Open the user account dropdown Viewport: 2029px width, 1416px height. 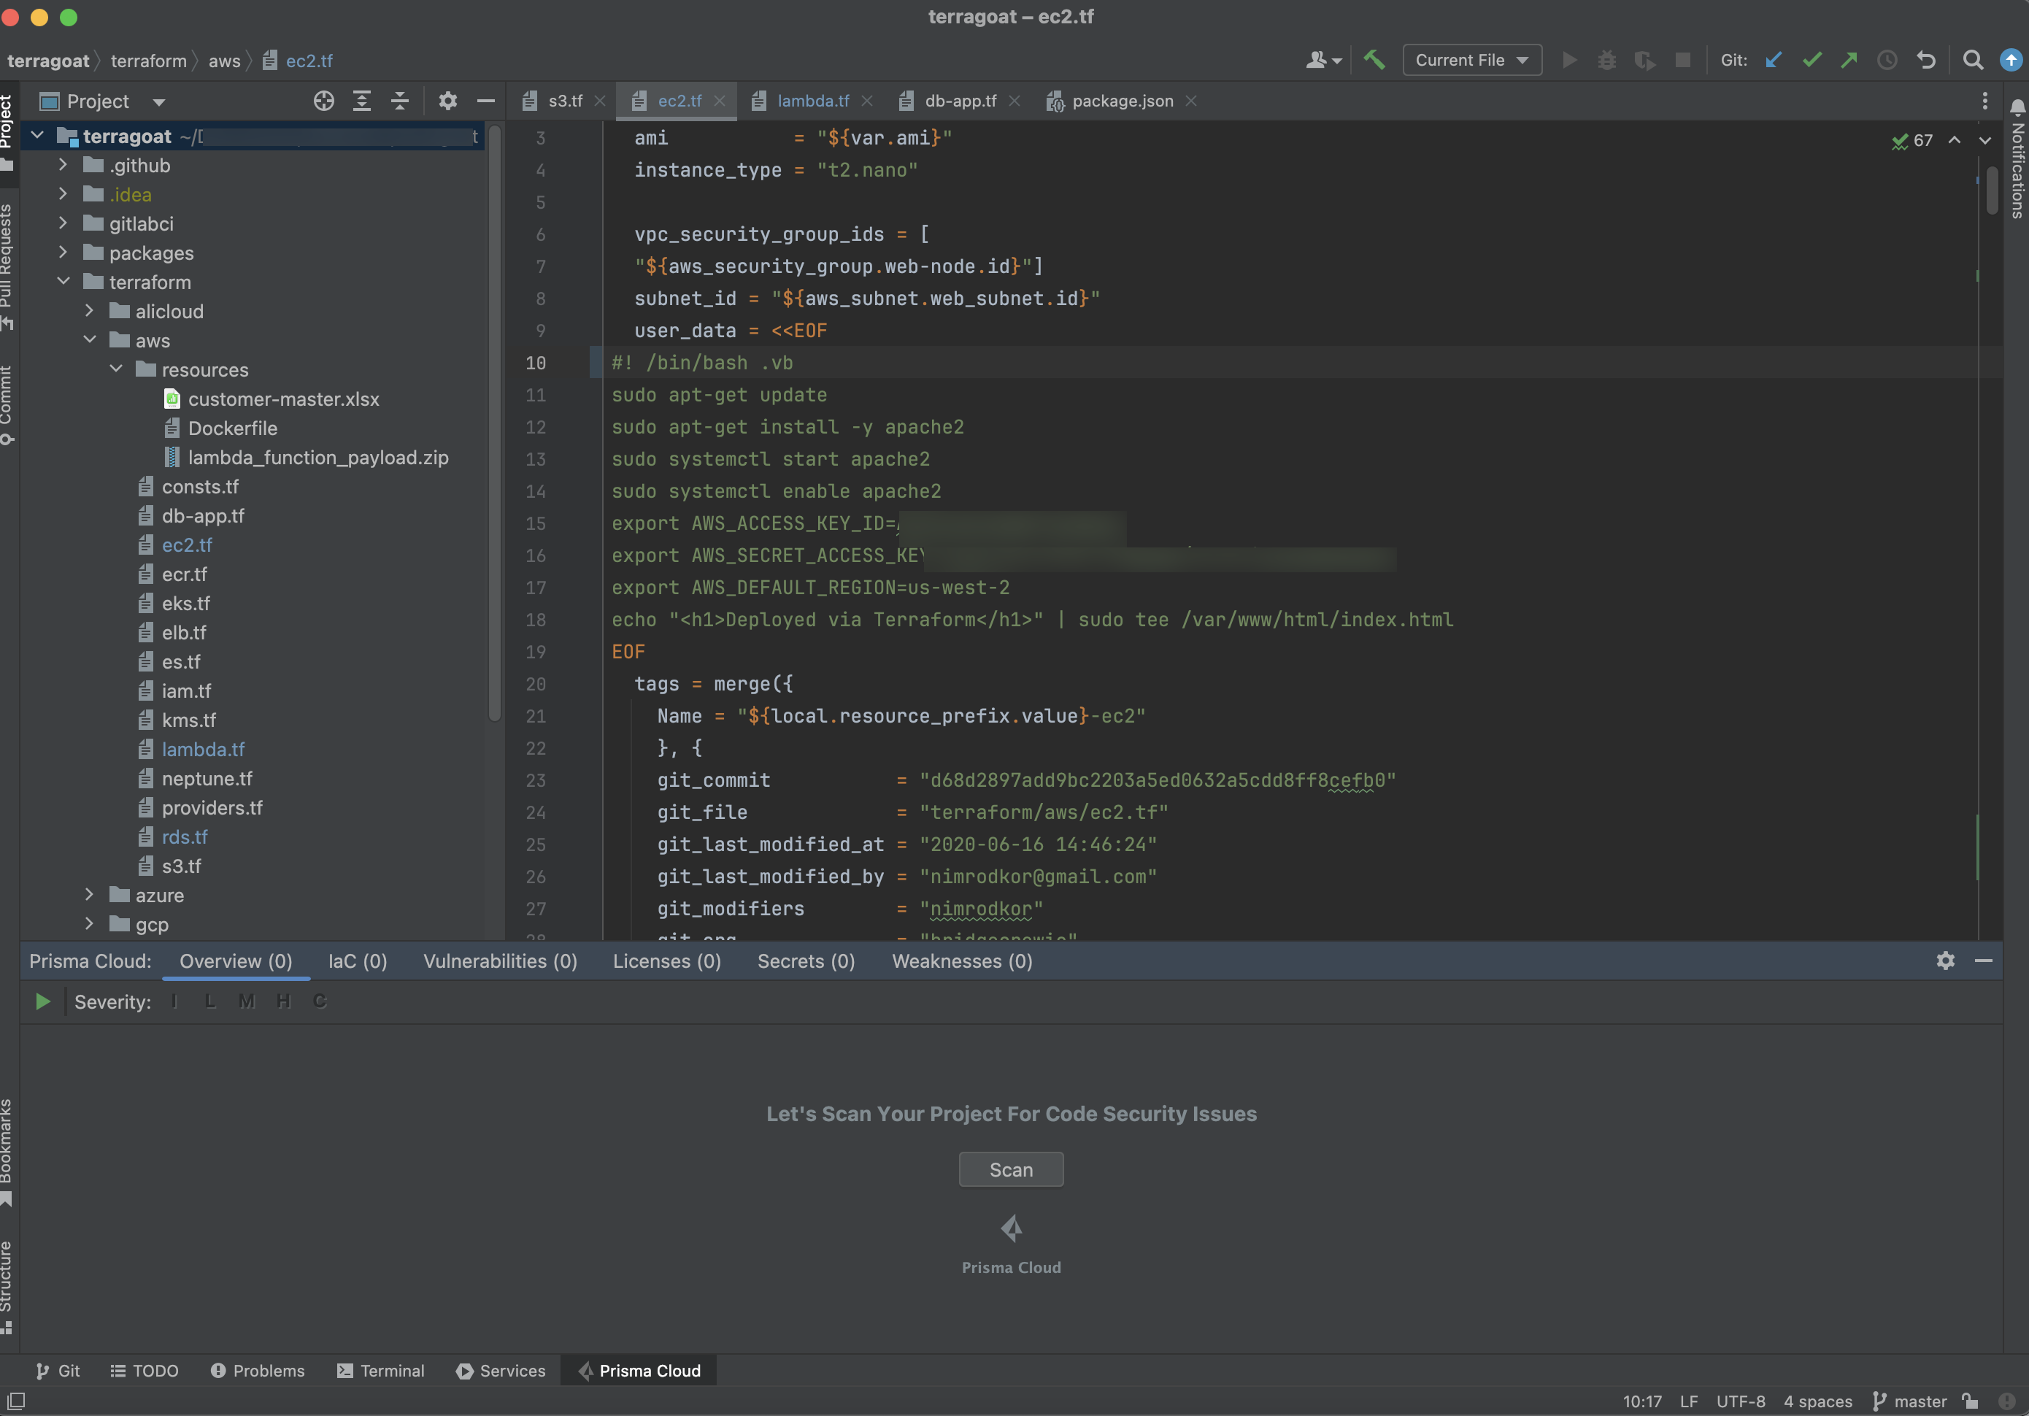[x=1323, y=60]
